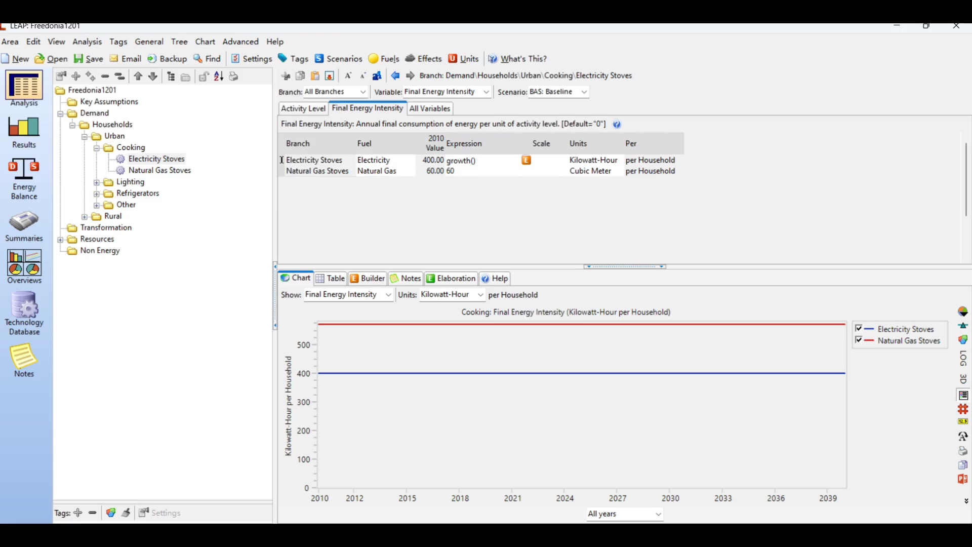Switch to the All Variables tab
The image size is (972, 547).
[x=430, y=108]
